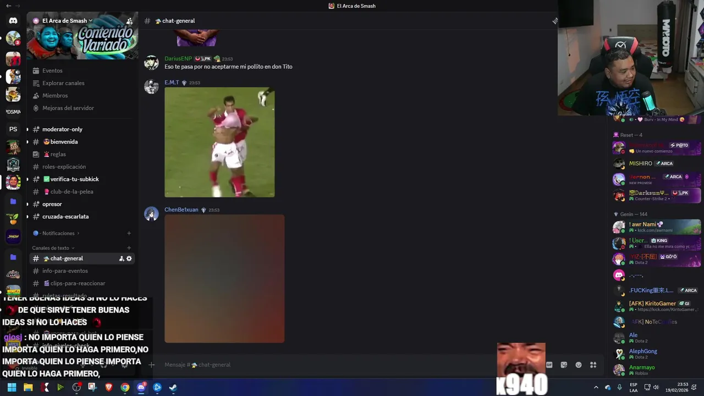Select the chat-general channel
The height and width of the screenshot is (396, 704).
pyautogui.click(x=82, y=258)
